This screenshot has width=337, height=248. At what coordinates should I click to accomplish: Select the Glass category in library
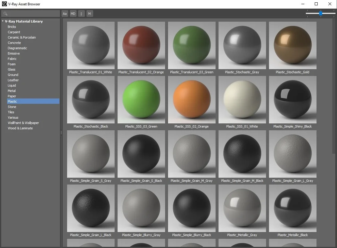point(12,69)
